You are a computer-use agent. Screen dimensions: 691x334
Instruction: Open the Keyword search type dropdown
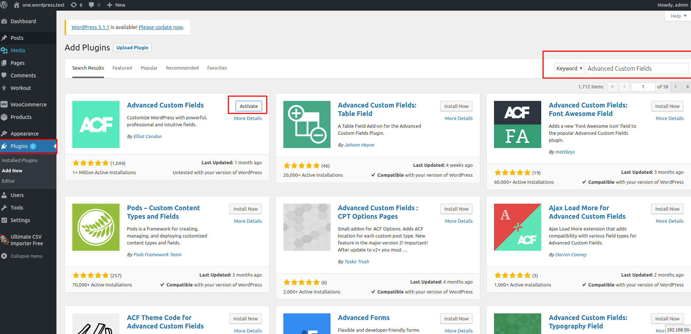point(569,68)
